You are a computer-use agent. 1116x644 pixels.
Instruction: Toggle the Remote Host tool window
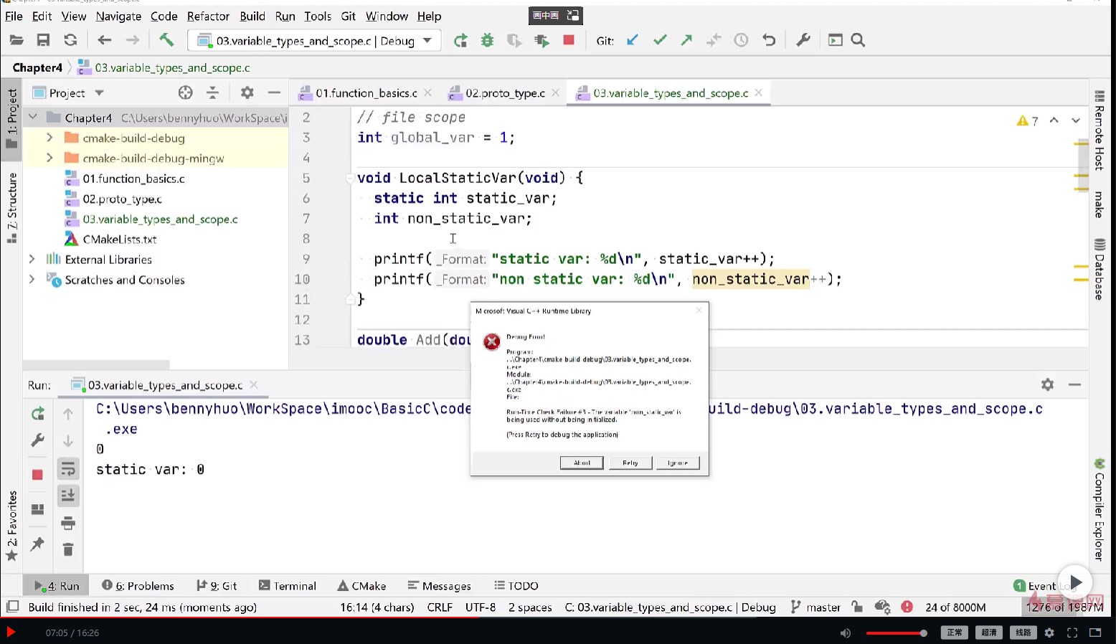(1099, 130)
